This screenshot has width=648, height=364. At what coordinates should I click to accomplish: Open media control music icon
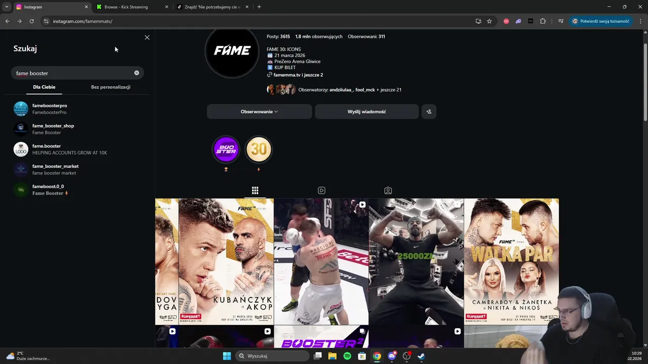click(x=561, y=21)
